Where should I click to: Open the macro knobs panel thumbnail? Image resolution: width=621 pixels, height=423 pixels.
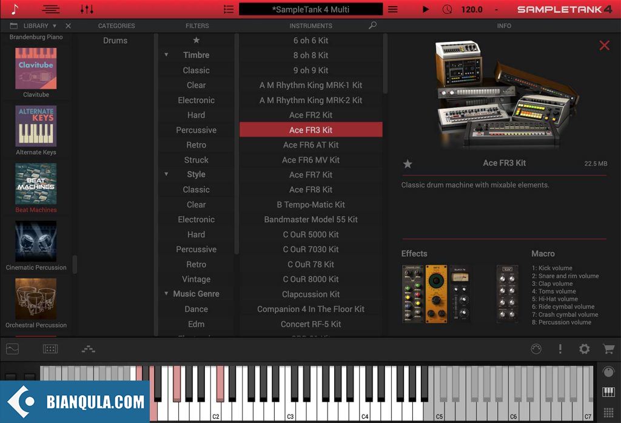click(508, 294)
